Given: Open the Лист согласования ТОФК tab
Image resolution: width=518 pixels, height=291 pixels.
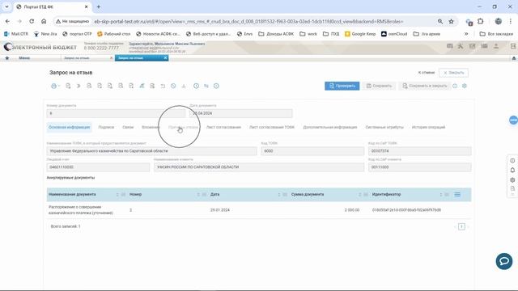Looking at the screenshot, I should (x=272, y=128).
